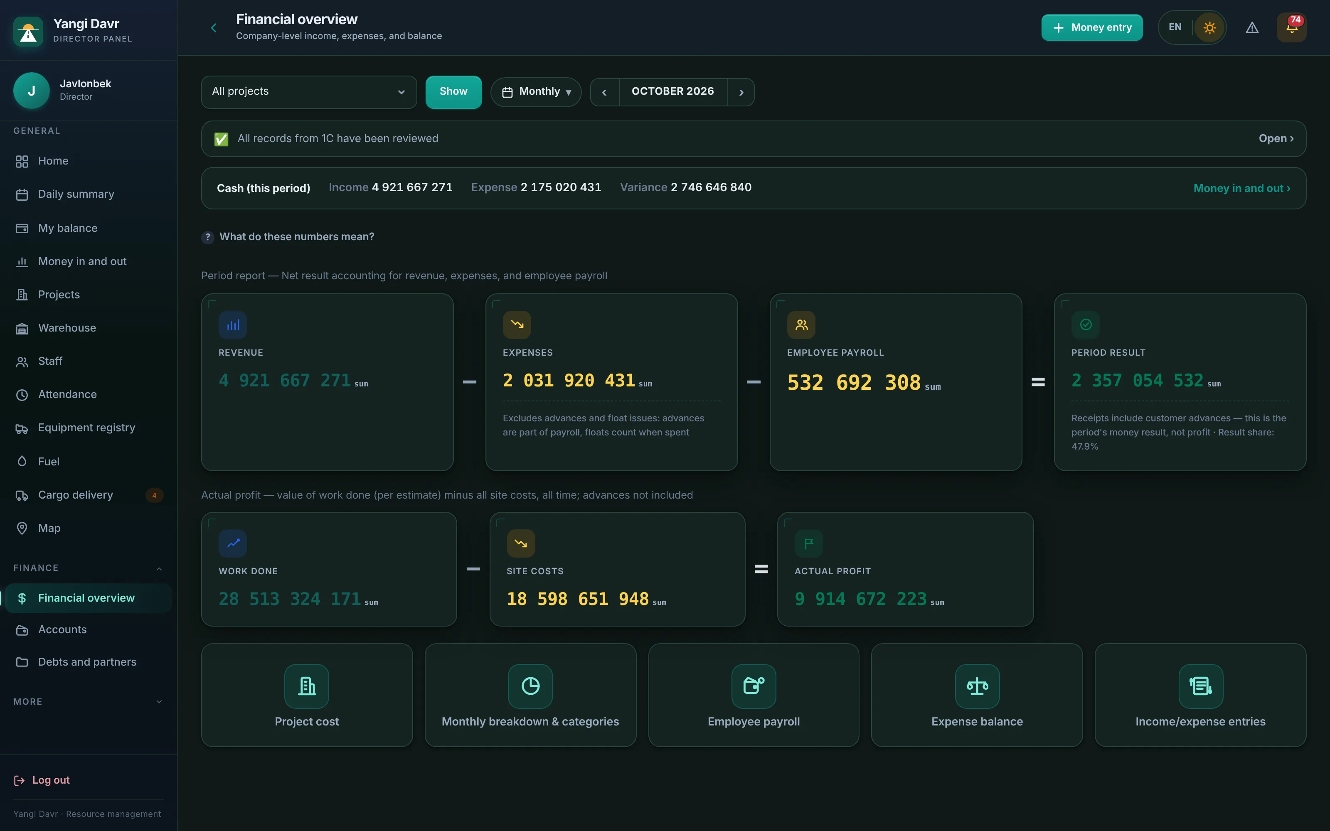1330x831 pixels.
Task: Open Cargo delivery in sidebar
Action: point(88,495)
